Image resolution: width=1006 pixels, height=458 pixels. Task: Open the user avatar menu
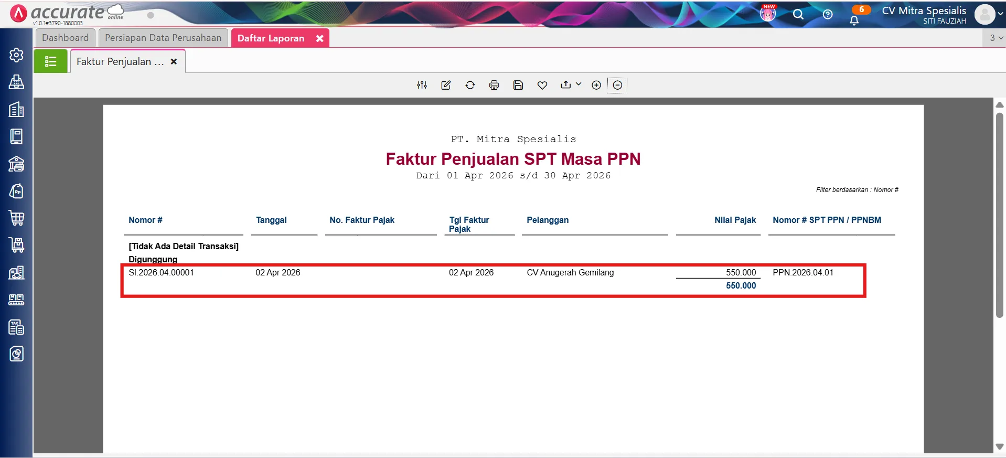pos(985,15)
